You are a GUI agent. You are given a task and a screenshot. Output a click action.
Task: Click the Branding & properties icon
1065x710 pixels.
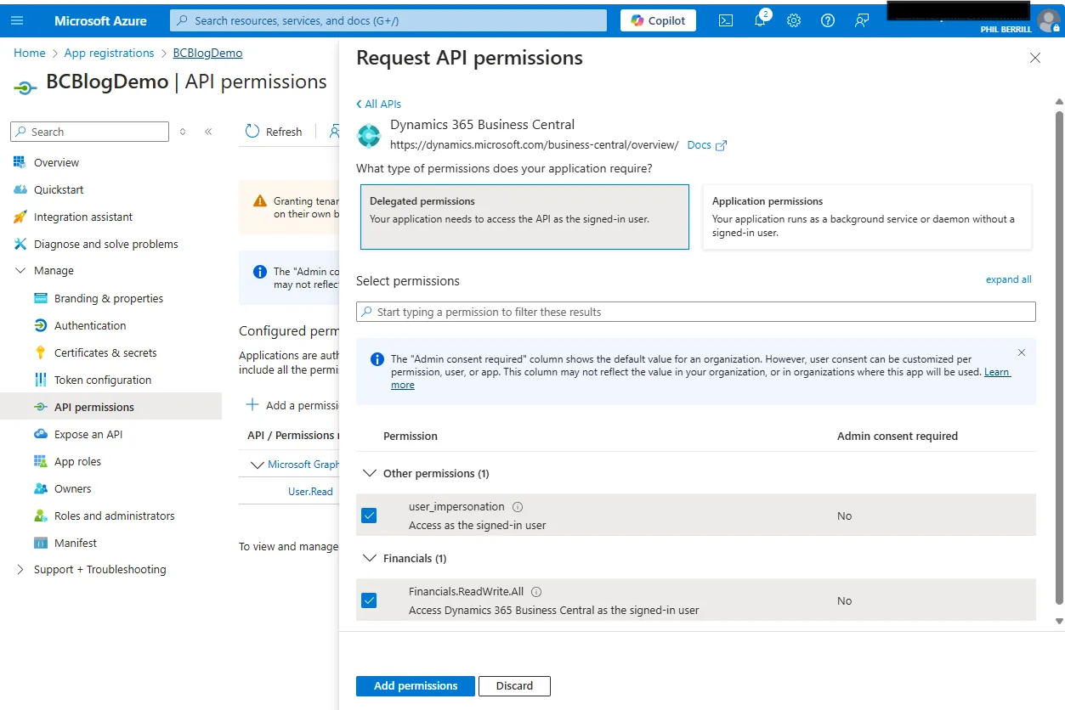[x=40, y=298]
